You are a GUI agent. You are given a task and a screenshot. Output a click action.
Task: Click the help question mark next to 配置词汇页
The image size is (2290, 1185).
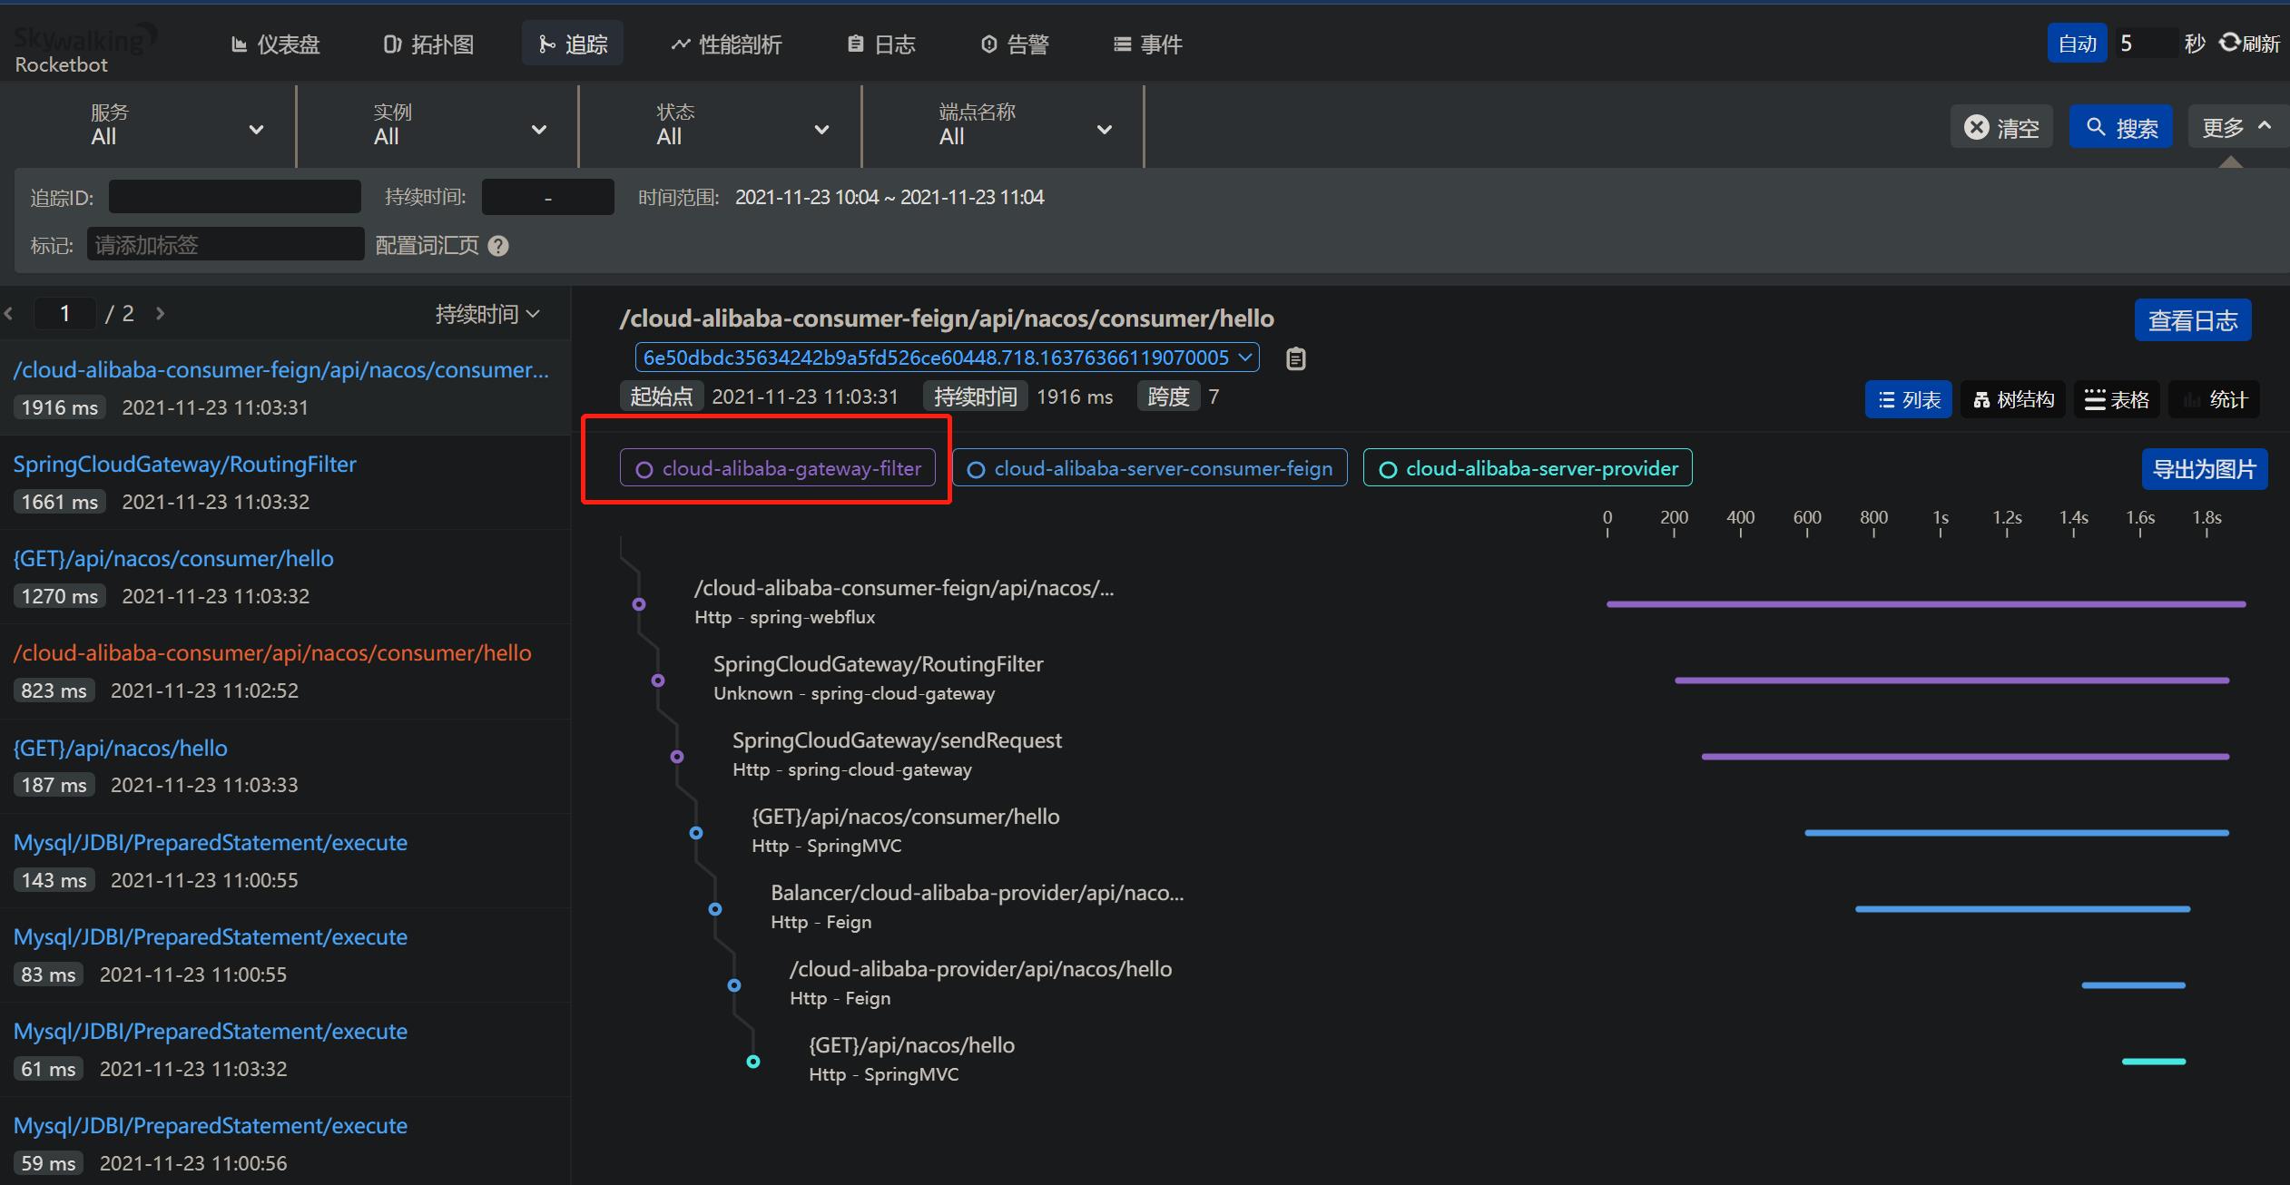click(498, 246)
